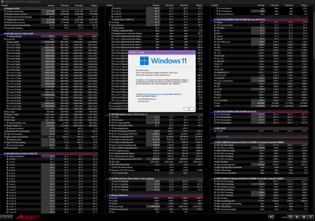This screenshot has width=315, height=221.
Task: Close the sensors view with the bottom X icon
Action: pyautogui.click(x=311, y=217)
